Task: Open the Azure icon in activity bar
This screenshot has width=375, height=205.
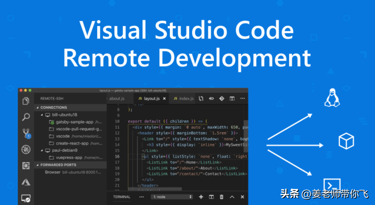Action: point(26,182)
